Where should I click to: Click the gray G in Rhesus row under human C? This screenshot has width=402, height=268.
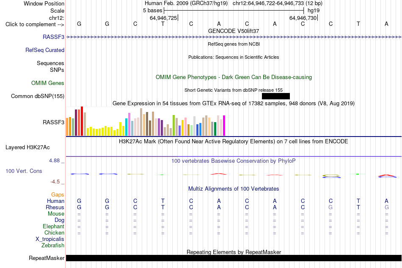tap(331, 207)
